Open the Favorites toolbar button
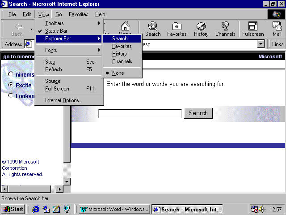Viewport: 286px width, 215px height. tap(177, 29)
